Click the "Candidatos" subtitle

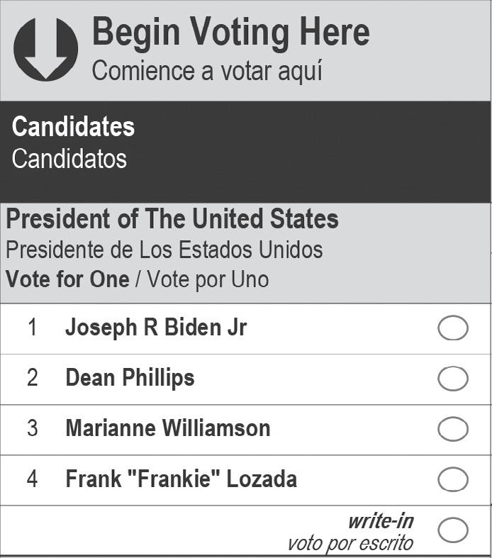(69, 158)
